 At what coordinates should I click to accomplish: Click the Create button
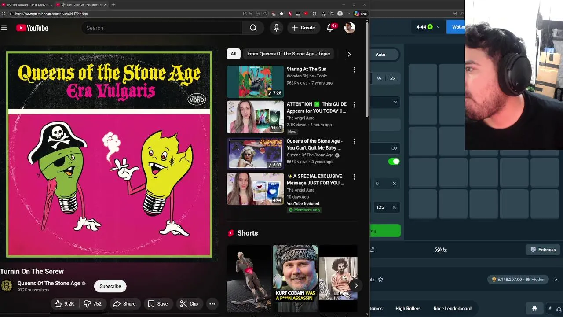pos(303,28)
